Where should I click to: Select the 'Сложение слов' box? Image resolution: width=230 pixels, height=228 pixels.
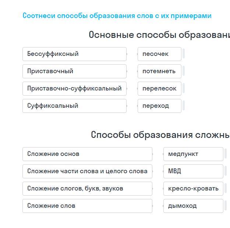[x=87, y=206]
